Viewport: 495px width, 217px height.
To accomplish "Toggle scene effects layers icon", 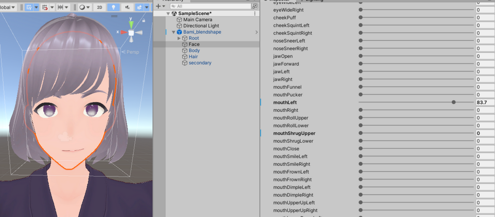I will point(139,7).
